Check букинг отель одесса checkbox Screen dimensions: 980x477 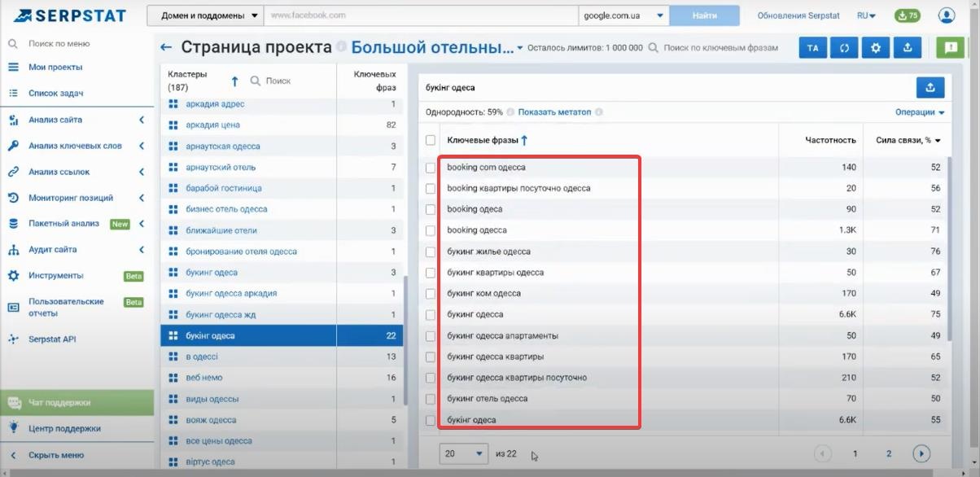(431, 399)
